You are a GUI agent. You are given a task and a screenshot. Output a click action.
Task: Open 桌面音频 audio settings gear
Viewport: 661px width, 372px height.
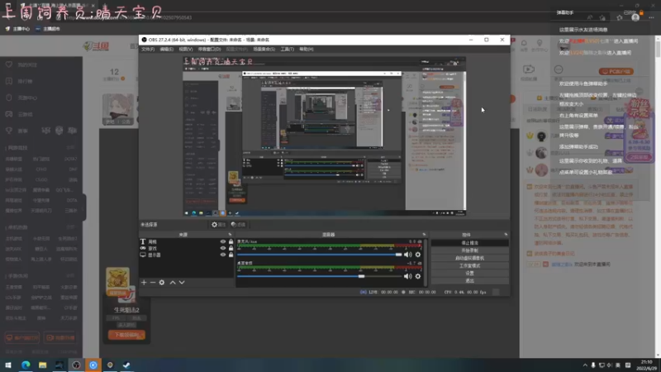[418, 276]
